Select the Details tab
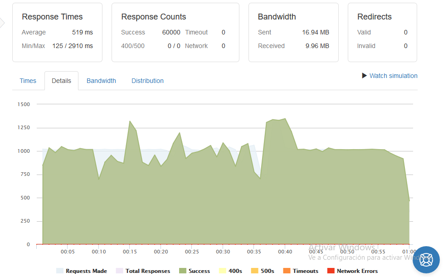 tap(61, 81)
